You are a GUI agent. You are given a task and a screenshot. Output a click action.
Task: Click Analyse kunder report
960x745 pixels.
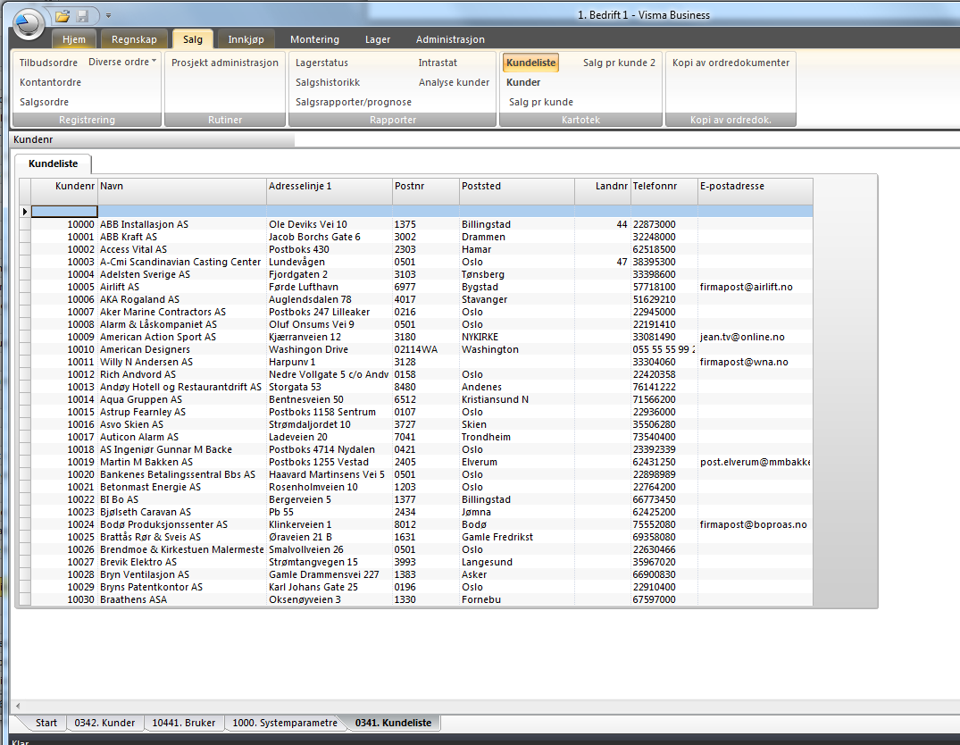click(x=454, y=82)
